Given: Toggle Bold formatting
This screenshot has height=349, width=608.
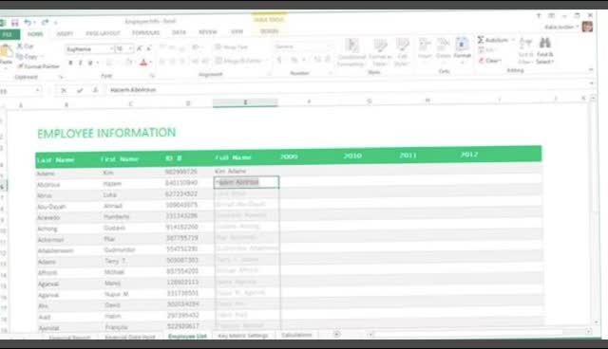Looking at the screenshot, I should click(70, 63).
